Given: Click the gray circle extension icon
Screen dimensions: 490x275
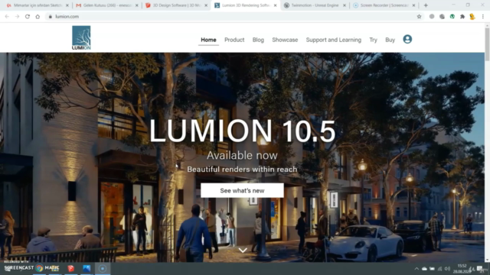Looking at the screenshot, I should 432,17.
